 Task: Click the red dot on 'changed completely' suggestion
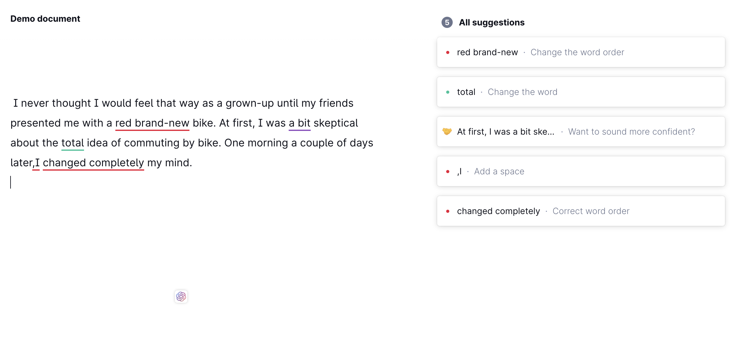pyautogui.click(x=448, y=211)
